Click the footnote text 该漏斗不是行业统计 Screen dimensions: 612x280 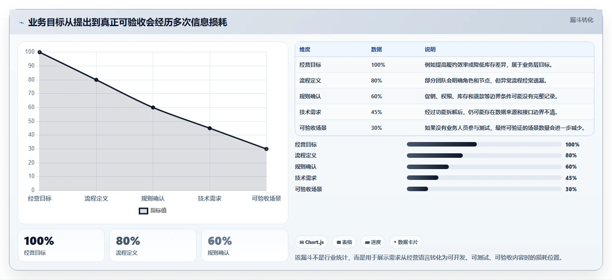(x=428, y=257)
